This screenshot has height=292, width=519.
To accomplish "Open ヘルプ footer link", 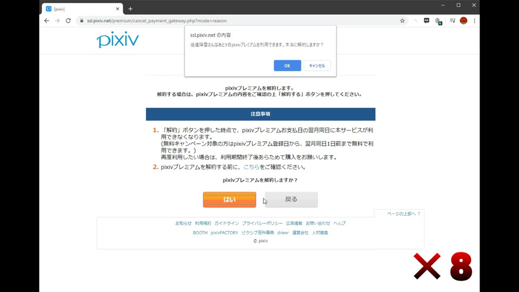I will click(x=340, y=223).
